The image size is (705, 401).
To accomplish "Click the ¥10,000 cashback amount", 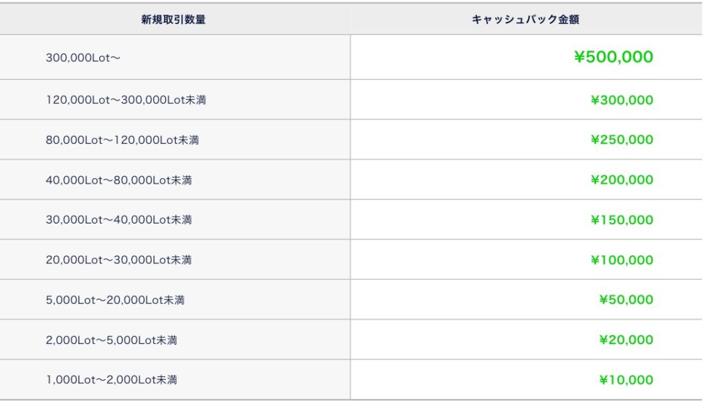I will (x=626, y=380).
